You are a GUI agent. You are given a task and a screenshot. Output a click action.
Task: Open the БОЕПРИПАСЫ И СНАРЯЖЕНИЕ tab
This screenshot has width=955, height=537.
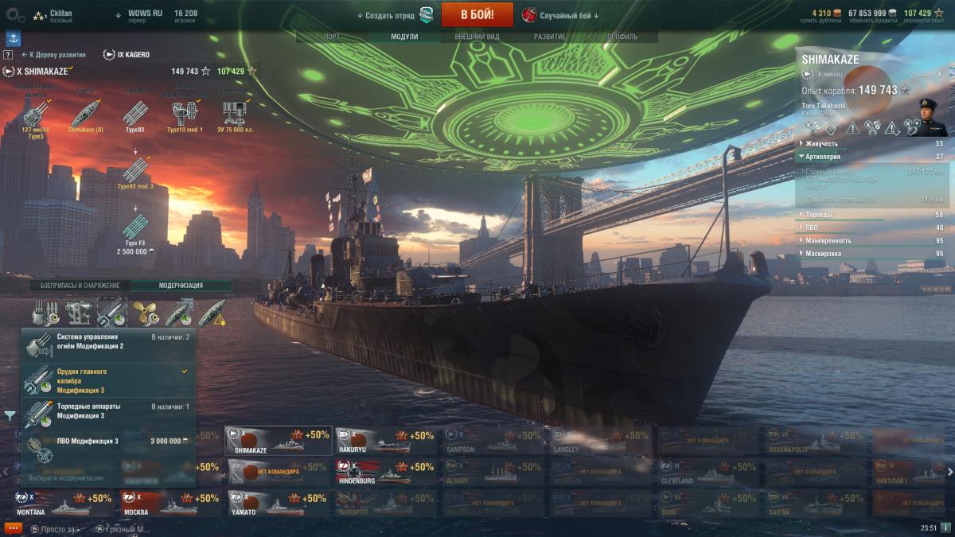80,285
